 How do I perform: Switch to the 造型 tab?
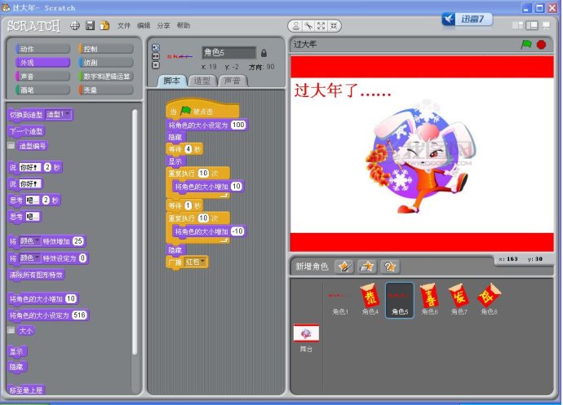202,81
